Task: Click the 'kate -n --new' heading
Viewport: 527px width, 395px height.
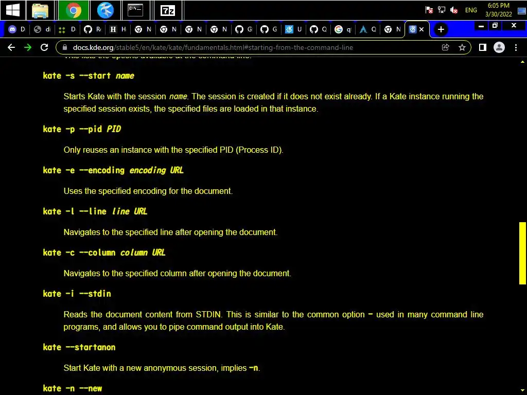Action: (72, 388)
